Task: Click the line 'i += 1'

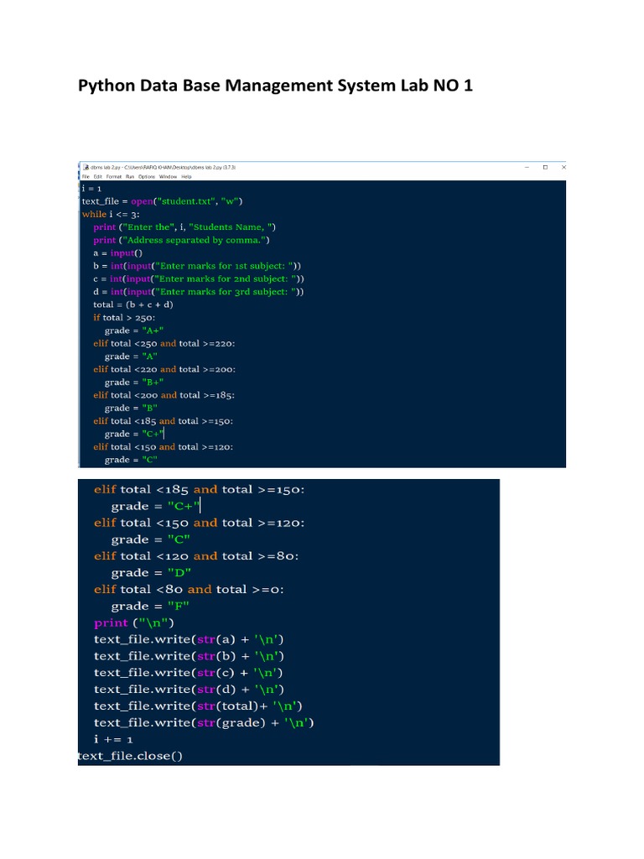Action: 113,740
